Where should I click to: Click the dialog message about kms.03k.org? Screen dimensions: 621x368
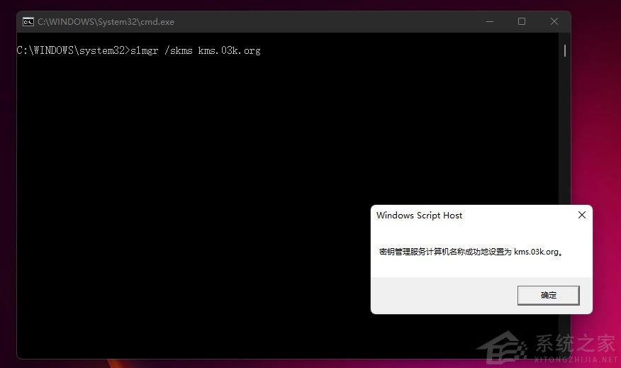[471, 252]
